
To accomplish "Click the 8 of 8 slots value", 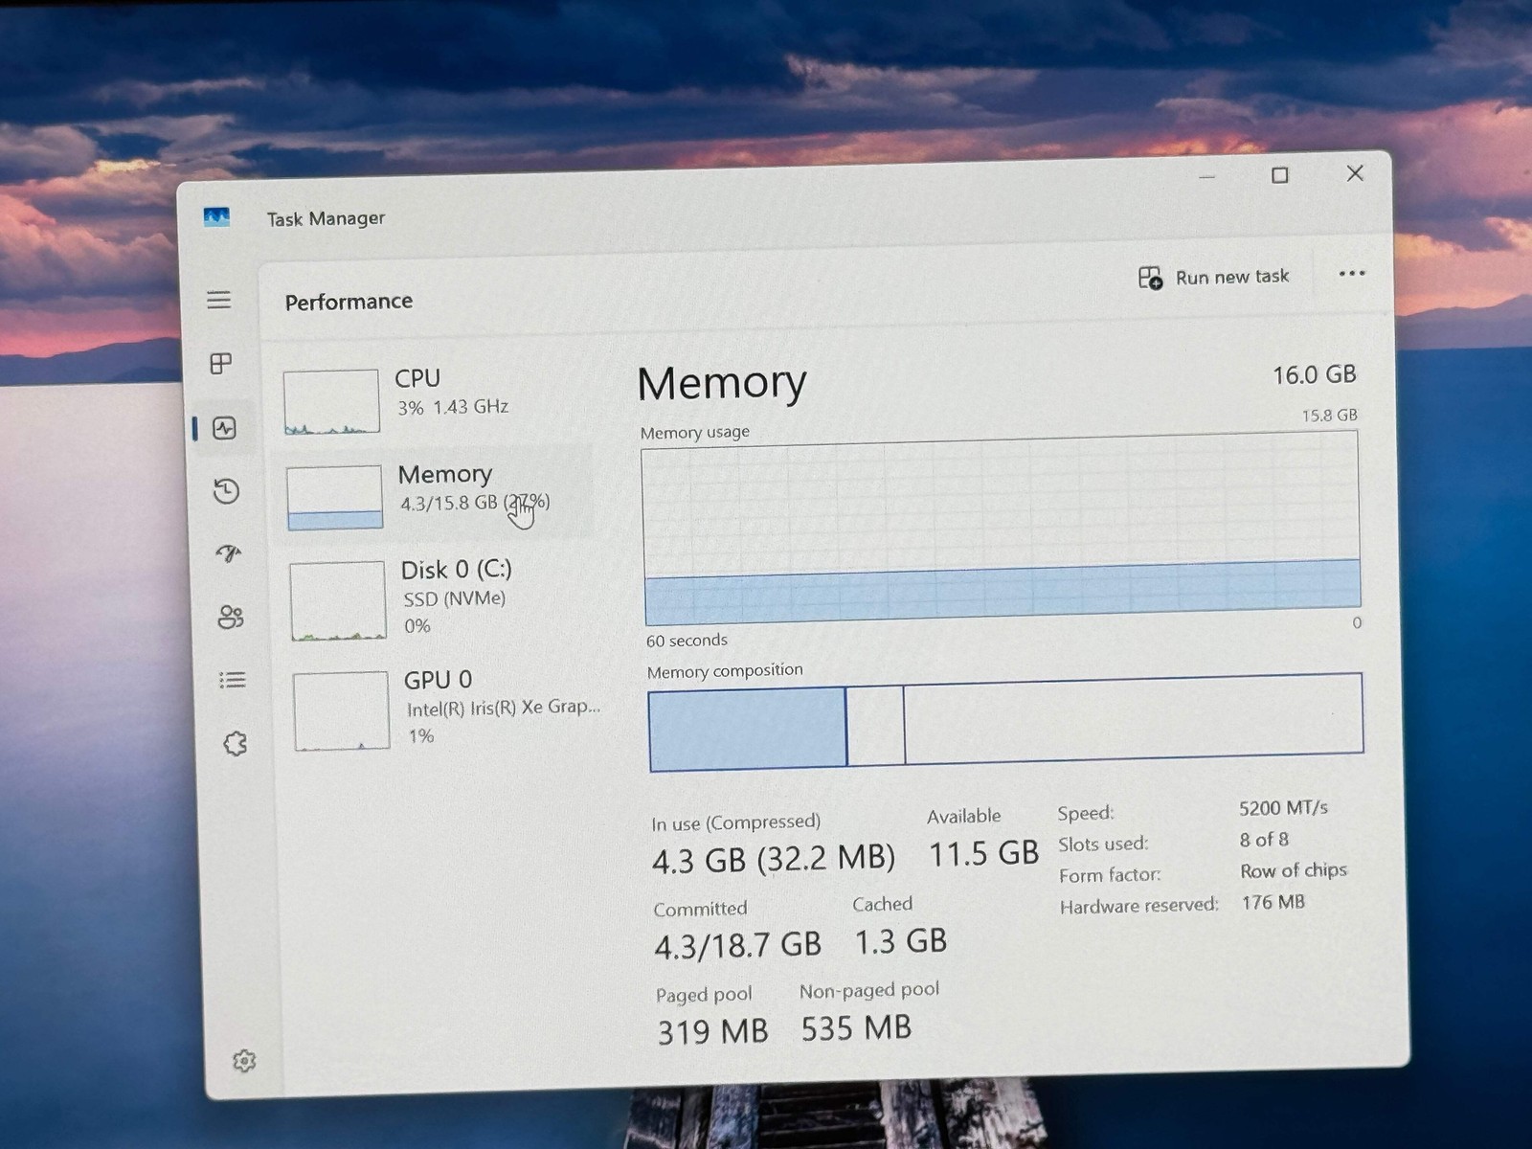I will coord(1264,840).
